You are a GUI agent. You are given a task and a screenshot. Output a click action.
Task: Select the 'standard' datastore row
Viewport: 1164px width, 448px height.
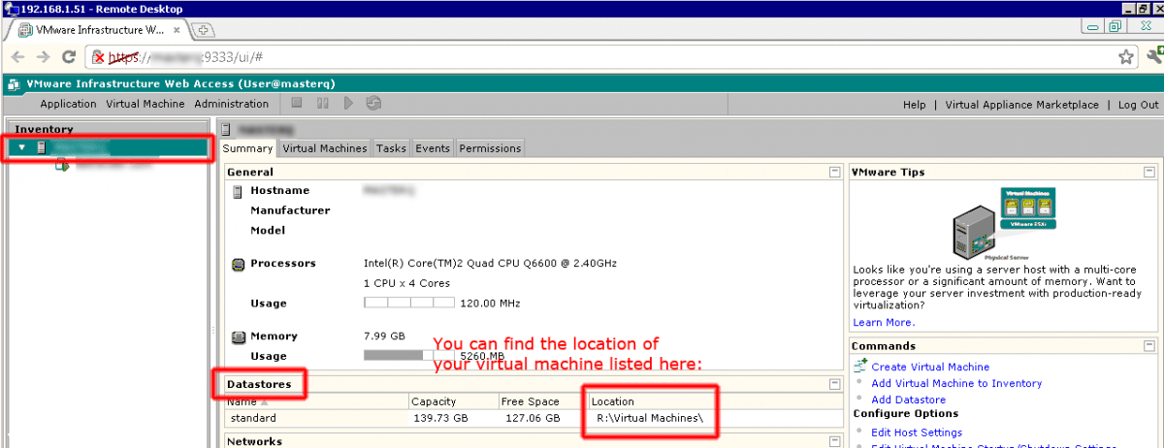(x=532, y=418)
